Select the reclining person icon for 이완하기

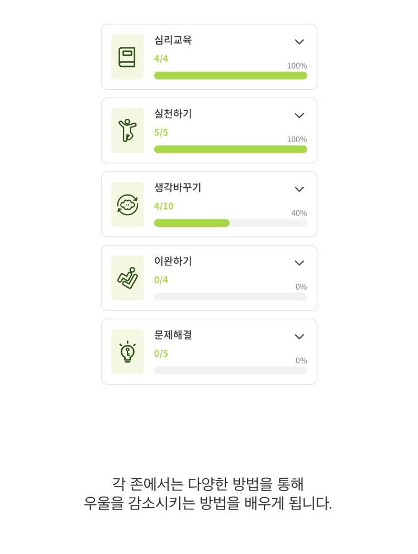click(127, 278)
